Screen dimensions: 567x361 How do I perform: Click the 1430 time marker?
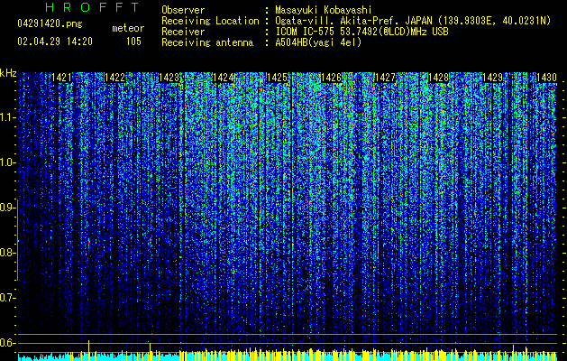tap(546, 78)
